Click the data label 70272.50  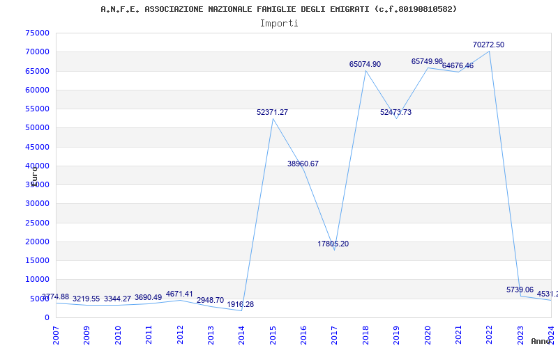(x=488, y=45)
